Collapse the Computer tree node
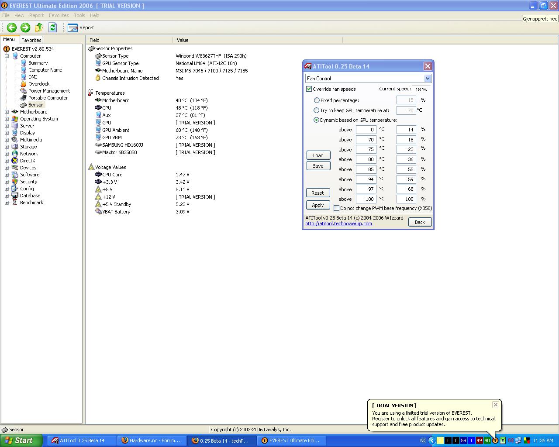The height and width of the screenshot is (447, 559). coord(7,56)
